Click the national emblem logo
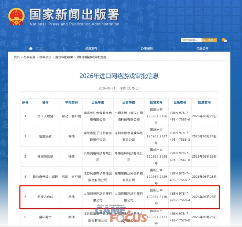Screen dimensions: 242x227 [x=16, y=17]
